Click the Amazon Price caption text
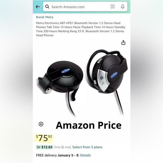The height and width of the screenshot is (163, 163). [x=89, y=125]
